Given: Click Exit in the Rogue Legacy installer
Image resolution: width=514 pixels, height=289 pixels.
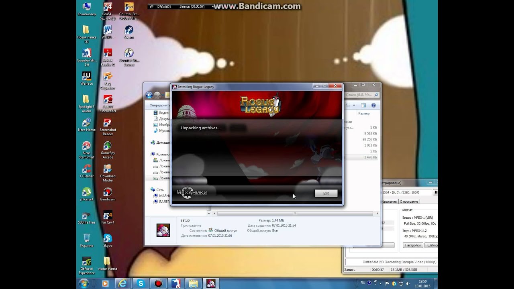Looking at the screenshot, I should [x=326, y=193].
